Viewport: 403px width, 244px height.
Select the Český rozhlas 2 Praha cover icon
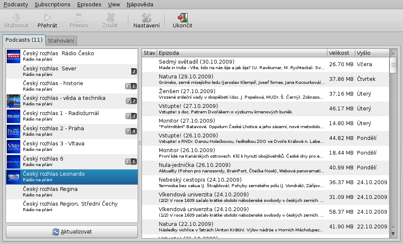coord(14,131)
